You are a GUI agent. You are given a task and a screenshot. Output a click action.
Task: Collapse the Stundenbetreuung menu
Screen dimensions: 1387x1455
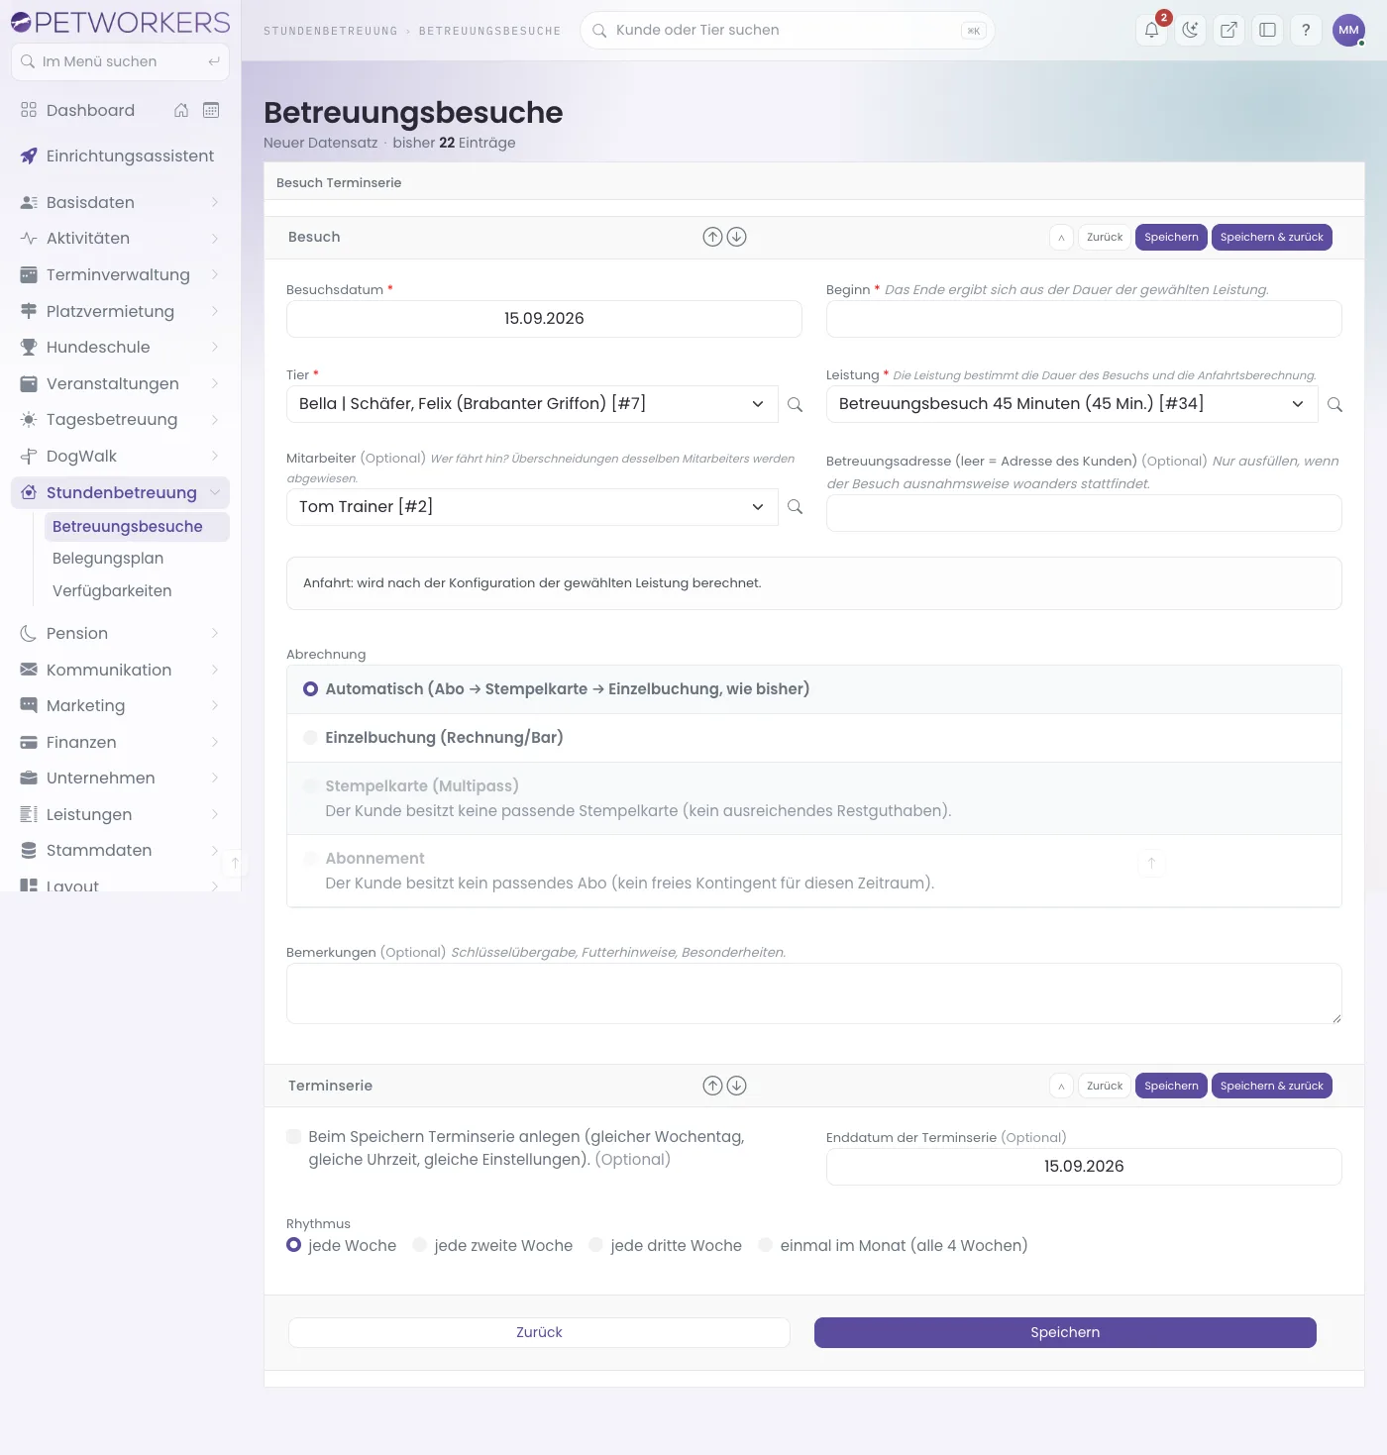(120, 492)
